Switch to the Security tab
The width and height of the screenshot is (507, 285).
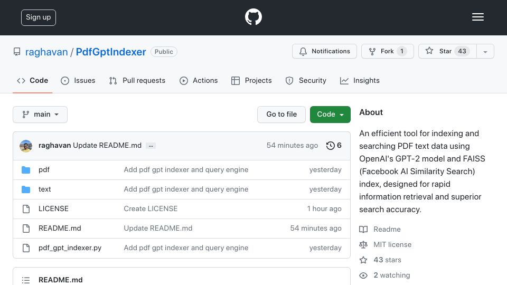click(306, 80)
